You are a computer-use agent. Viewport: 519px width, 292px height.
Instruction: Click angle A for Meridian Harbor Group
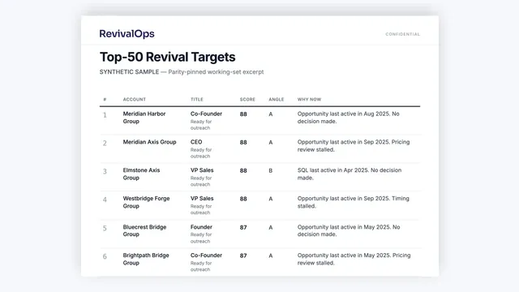click(x=270, y=114)
